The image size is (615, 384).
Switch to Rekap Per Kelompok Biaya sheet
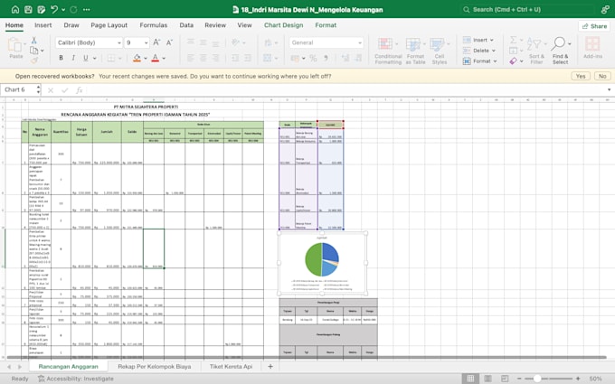(155, 366)
